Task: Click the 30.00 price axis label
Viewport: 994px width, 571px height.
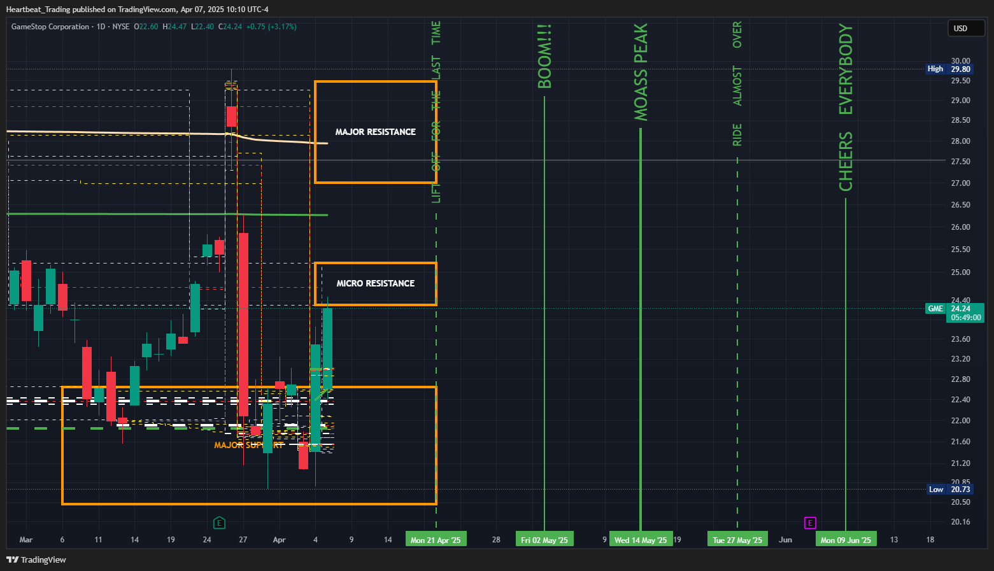Action: pyautogui.click(x=960, y=61)
